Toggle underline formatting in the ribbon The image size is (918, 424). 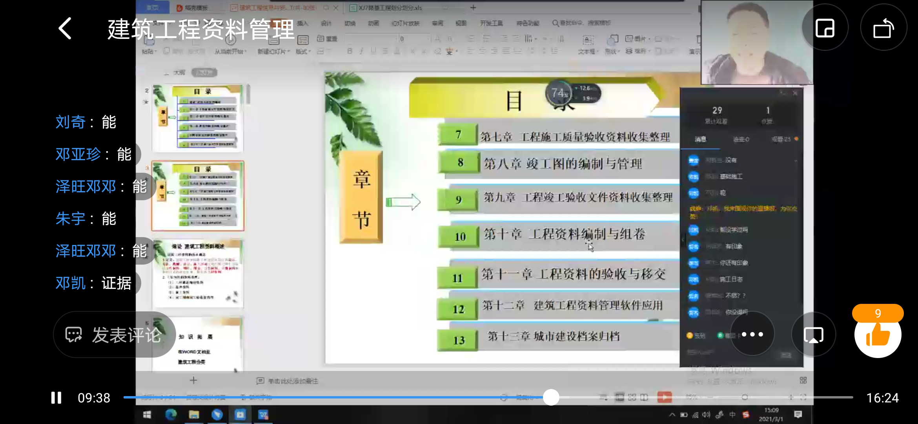(374, 51)
